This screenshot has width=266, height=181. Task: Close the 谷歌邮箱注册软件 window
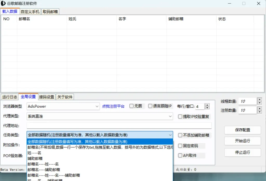click(x=258, y=3)
